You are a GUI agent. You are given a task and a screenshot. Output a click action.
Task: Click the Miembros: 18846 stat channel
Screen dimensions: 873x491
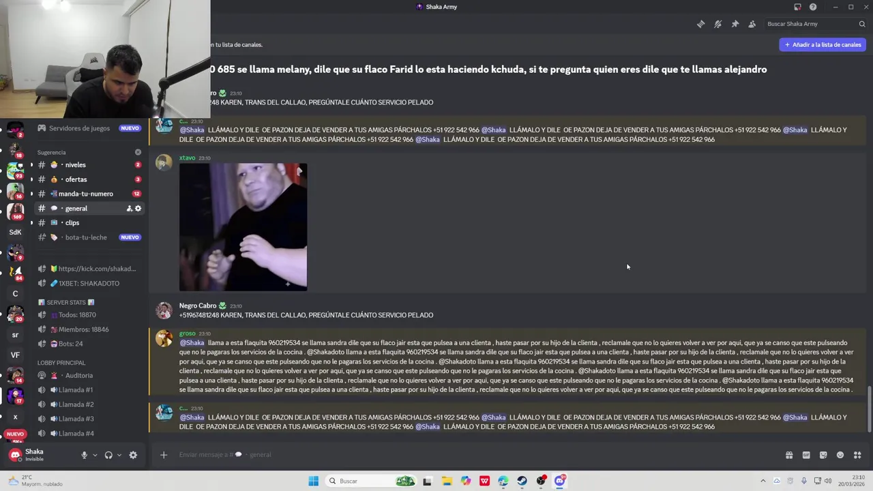tap(89, 329)
